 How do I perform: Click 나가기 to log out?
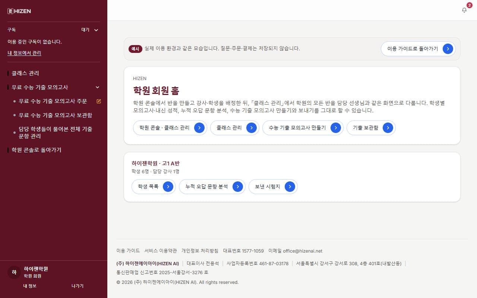78,286
